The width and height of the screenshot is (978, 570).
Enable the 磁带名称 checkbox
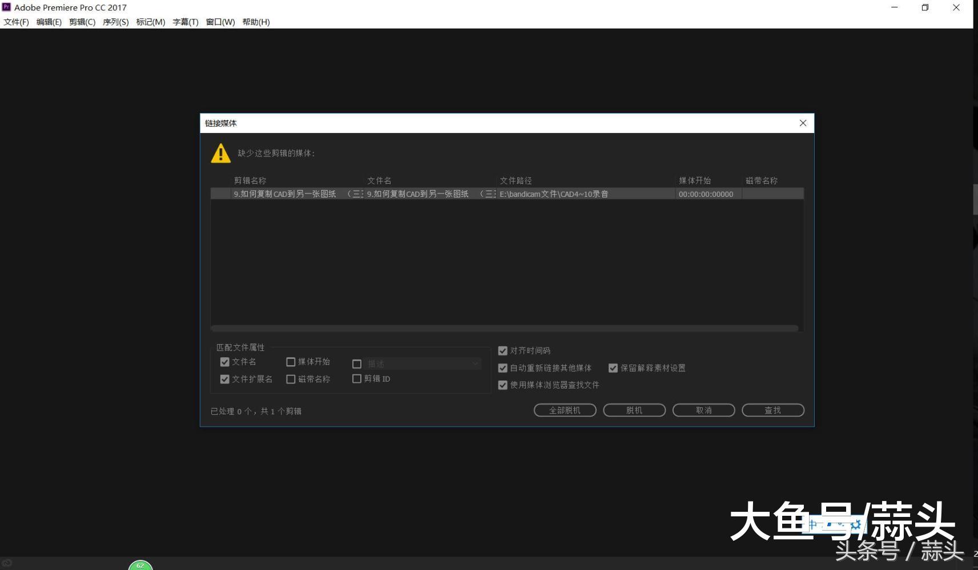291,379
